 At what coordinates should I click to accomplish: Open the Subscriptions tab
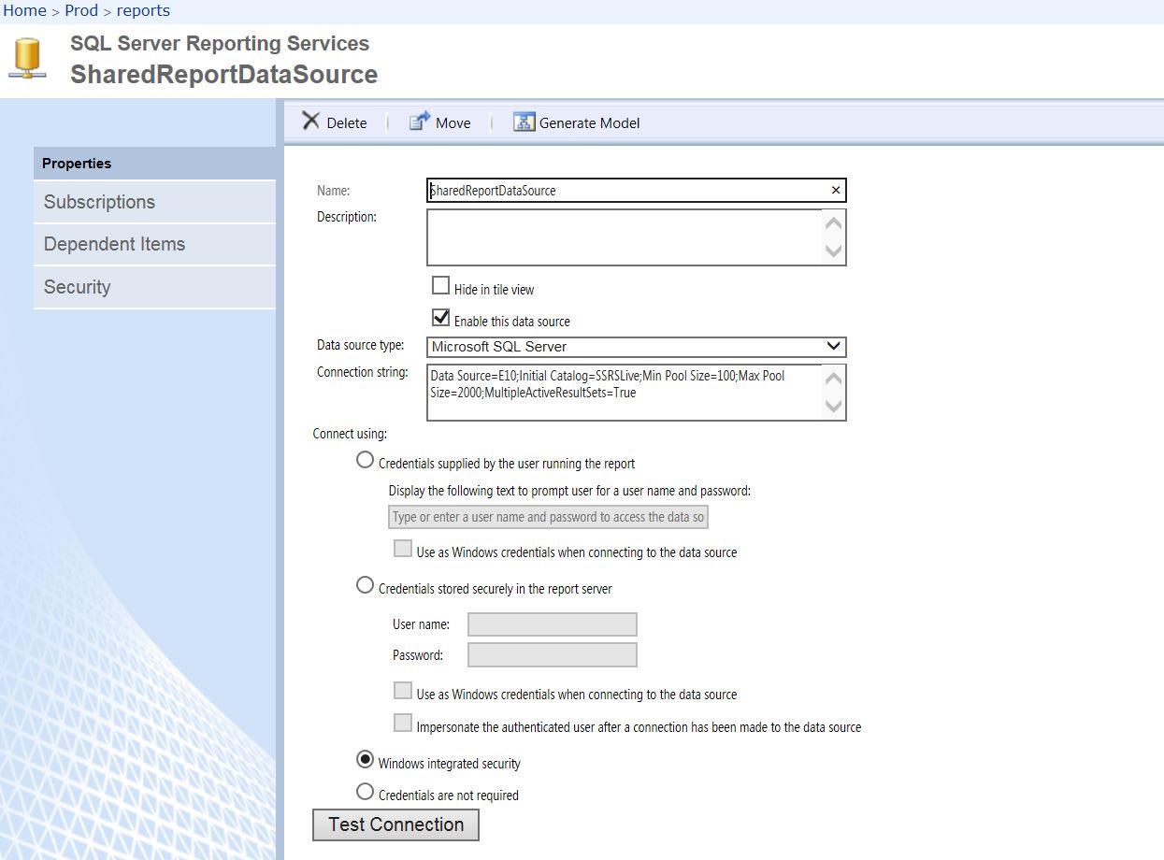coord(154,202)
